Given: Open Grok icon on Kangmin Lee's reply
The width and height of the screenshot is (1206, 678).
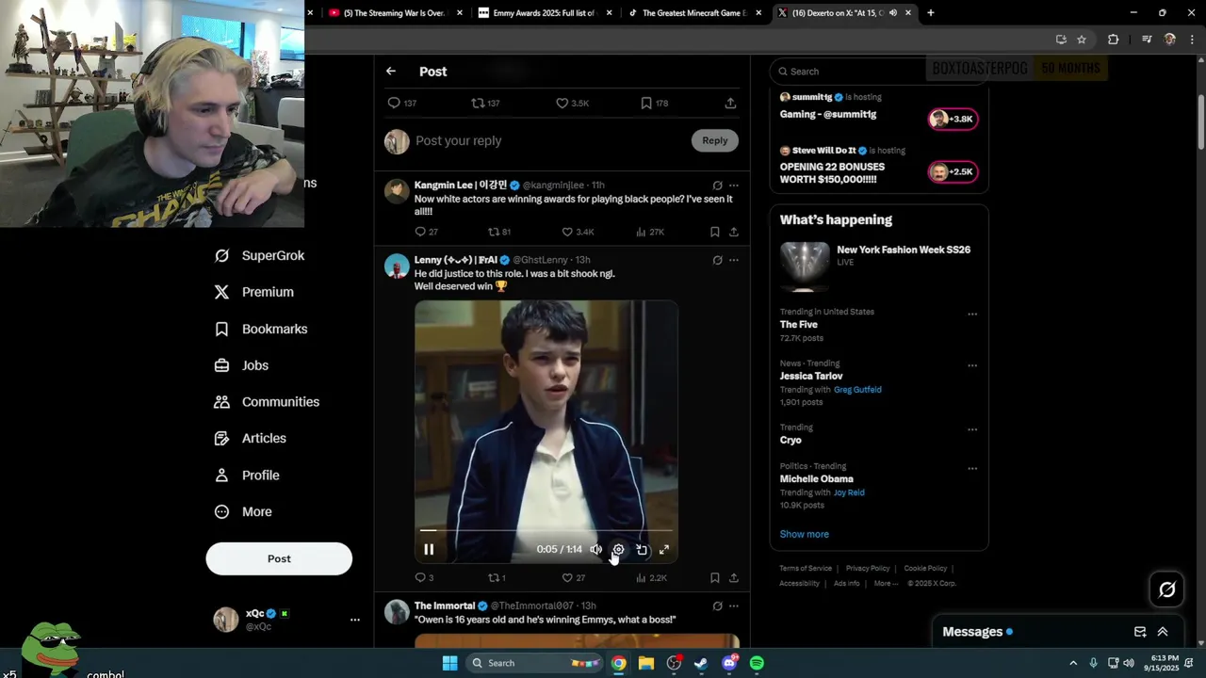Looking at the screenshot, I should pos(717,186).
